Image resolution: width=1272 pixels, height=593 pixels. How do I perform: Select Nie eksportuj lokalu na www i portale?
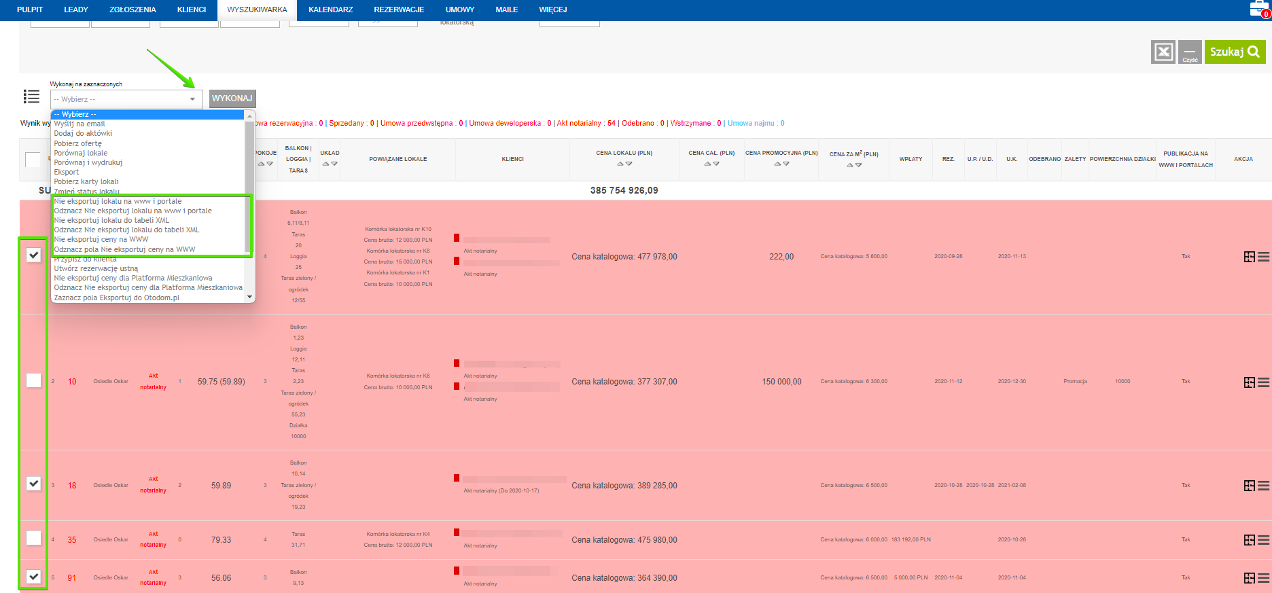tap(148, 201)
